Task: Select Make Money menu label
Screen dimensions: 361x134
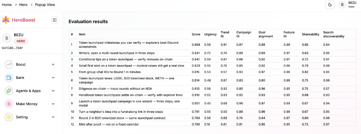Action: [26, 104]
